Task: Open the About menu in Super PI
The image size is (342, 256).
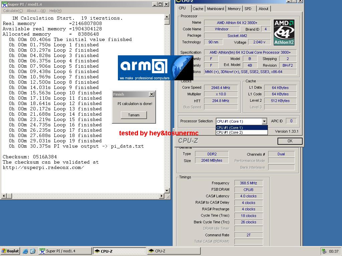Action: click(x=36, y=11)
